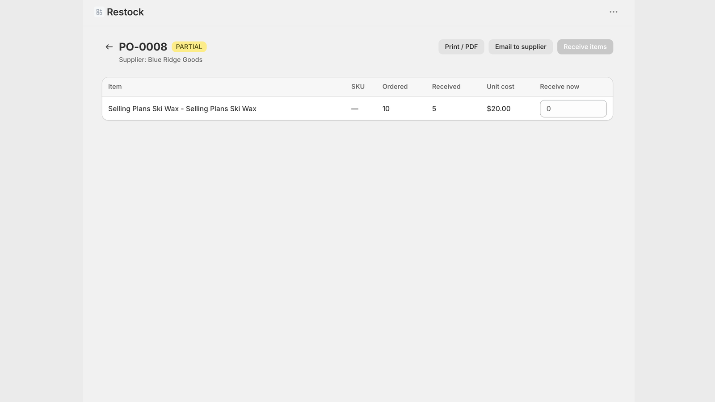Click the Unit cost column header
This screenshot has height=402, width=715.
tap(500, 87)
